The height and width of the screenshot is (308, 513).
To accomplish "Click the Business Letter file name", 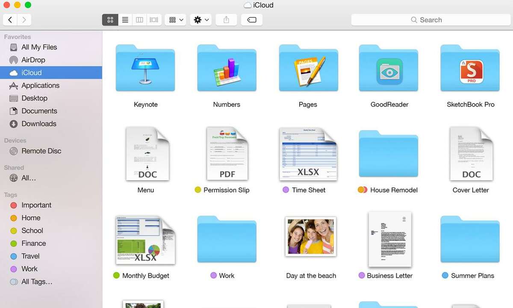I will (x=389, y=275).
